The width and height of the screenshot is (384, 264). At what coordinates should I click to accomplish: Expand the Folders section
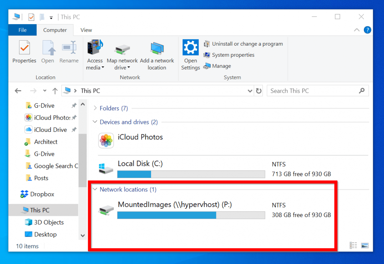point(95,108)
